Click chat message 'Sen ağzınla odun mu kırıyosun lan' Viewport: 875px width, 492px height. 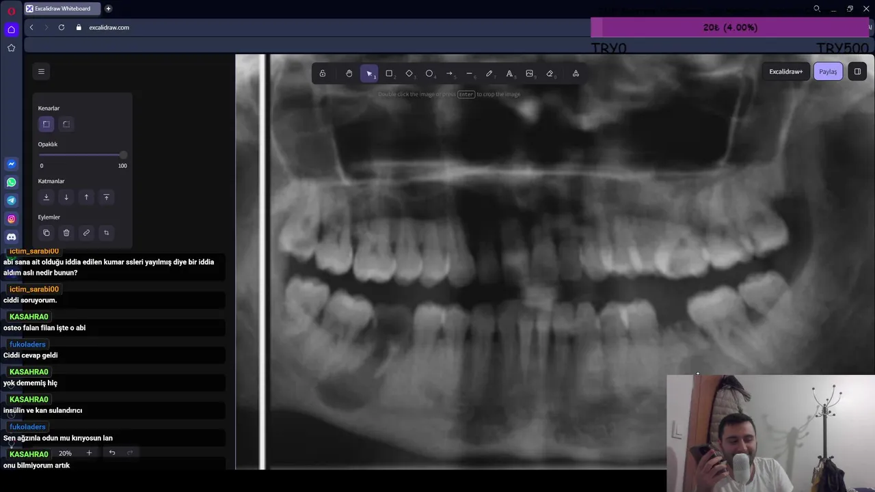(x=58, y=438)
